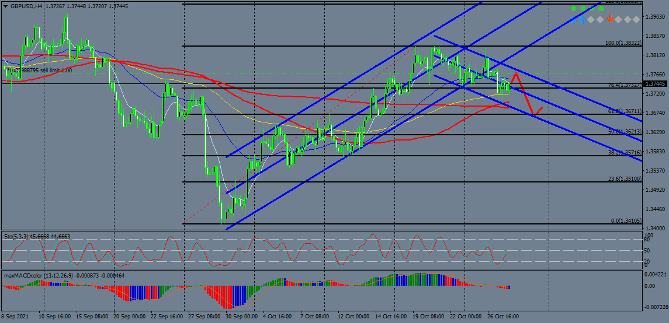
Task: Click the leftmost blue up arrow signal
Action: tap(574, 19)
